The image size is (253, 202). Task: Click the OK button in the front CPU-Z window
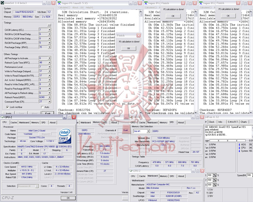(x=68, y=198)
